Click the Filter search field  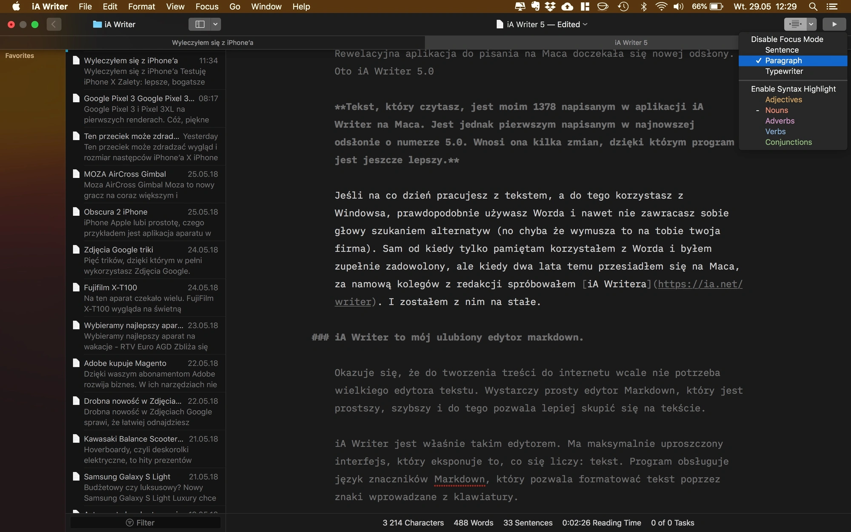click(x=145, y=523)
